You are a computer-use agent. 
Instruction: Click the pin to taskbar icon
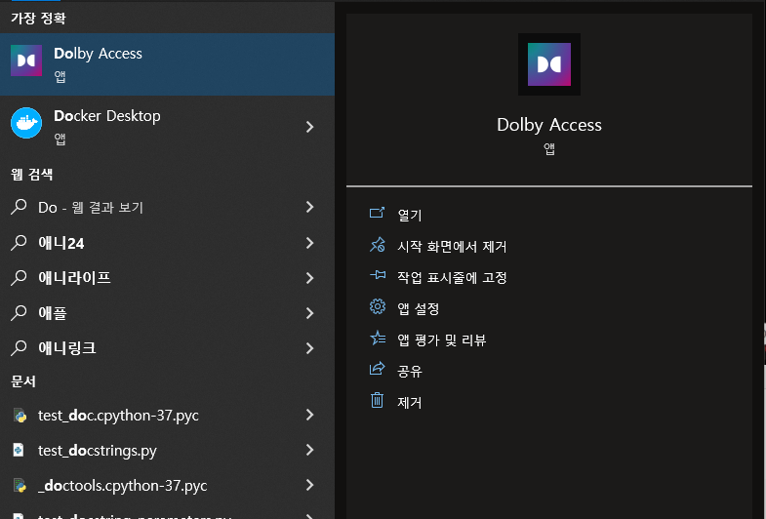377,275
